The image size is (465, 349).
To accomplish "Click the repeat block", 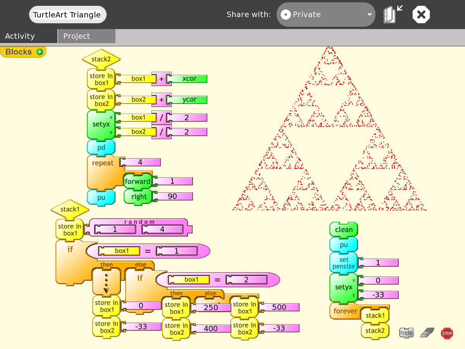I will click(x=102, y=163).
